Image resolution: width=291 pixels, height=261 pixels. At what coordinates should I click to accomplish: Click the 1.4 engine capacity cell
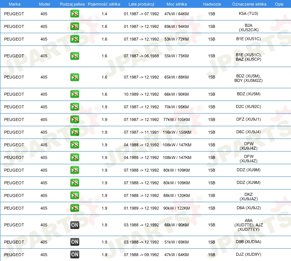pyautogui.click(x=104, y=14)
